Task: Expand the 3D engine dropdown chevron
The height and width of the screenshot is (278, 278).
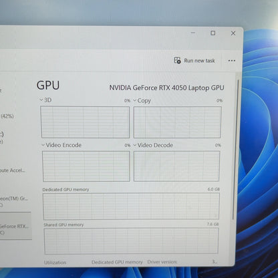Action: (41, 100)
